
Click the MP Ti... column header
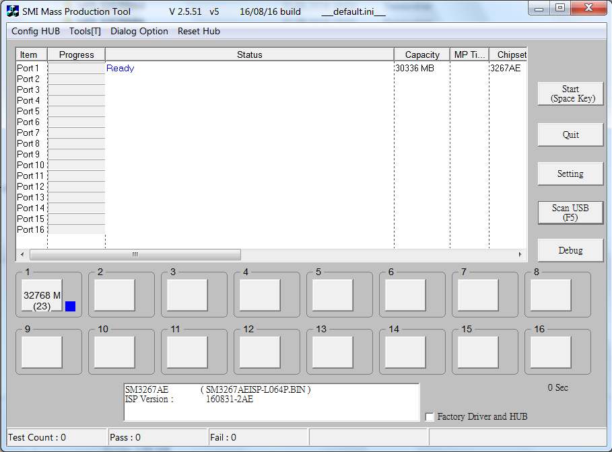469,54
